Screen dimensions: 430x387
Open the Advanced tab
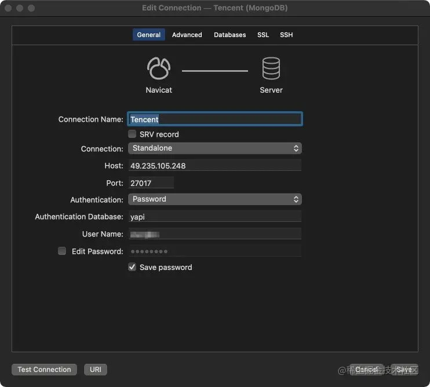pyautogui.click(x=187, y=35)
